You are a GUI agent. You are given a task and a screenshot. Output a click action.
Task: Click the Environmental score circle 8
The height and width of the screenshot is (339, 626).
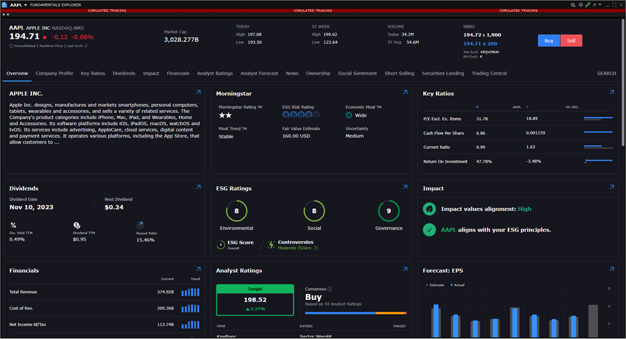(x=236, y=211)
